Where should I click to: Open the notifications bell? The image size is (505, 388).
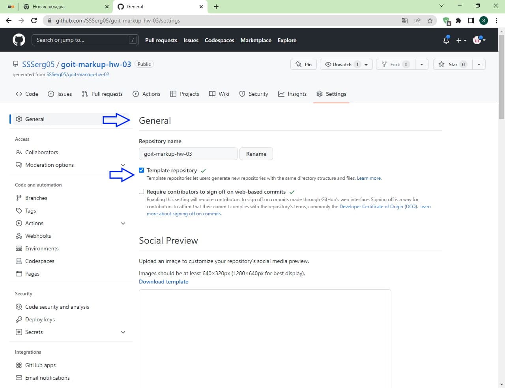446,40
